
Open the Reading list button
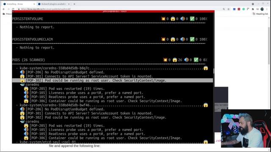(260, 14)
